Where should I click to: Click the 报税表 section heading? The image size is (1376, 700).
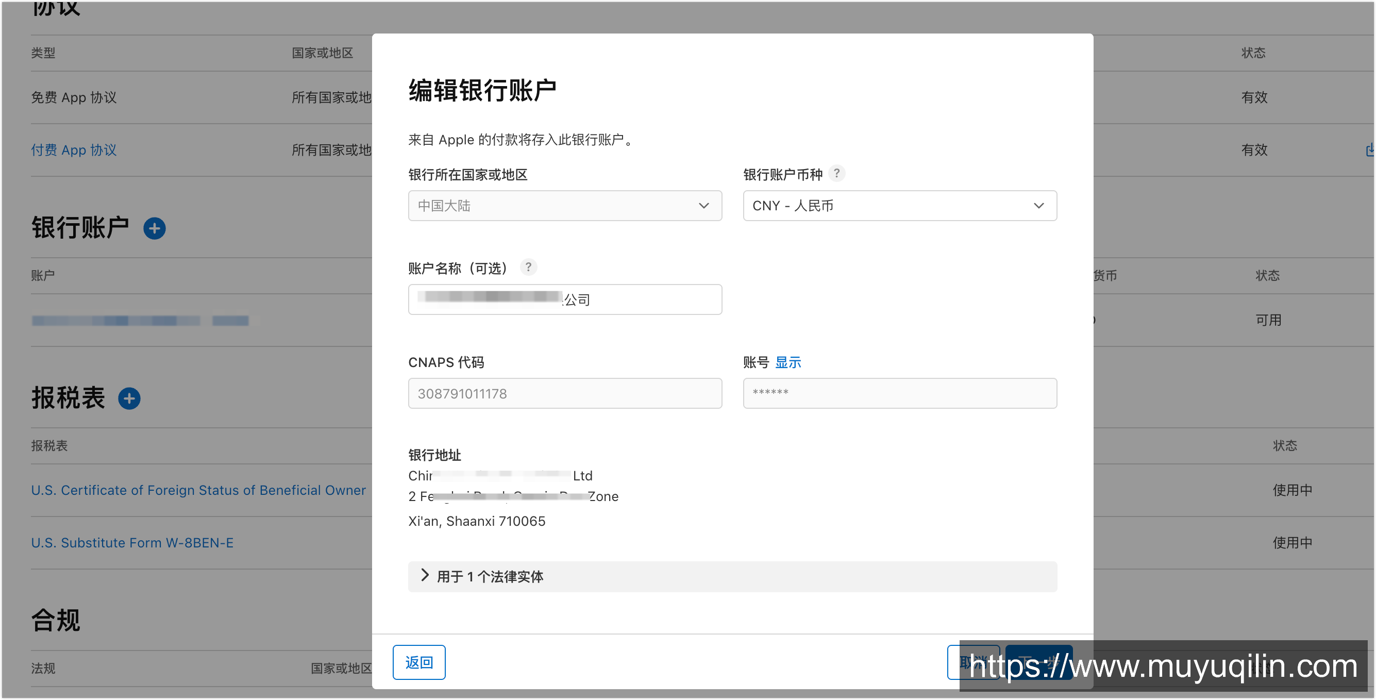click(x=68, y=398)
